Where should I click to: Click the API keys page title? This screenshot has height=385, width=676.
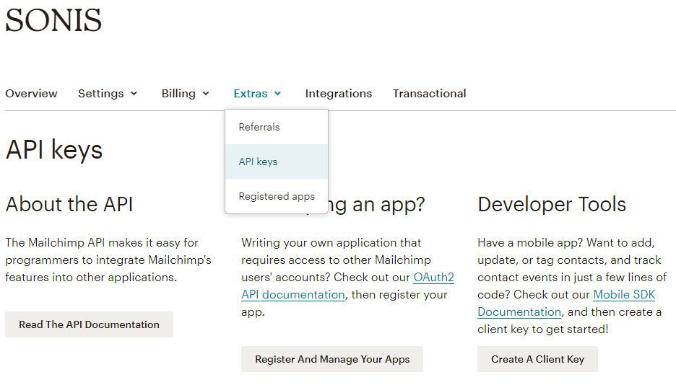pos(54,150)
